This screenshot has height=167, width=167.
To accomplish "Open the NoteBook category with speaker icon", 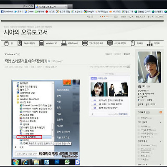I will click(26, 43).
